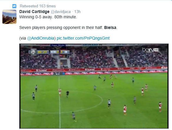Click the Retweeted 163 times label
172x130 pixels.
[38, 6]
